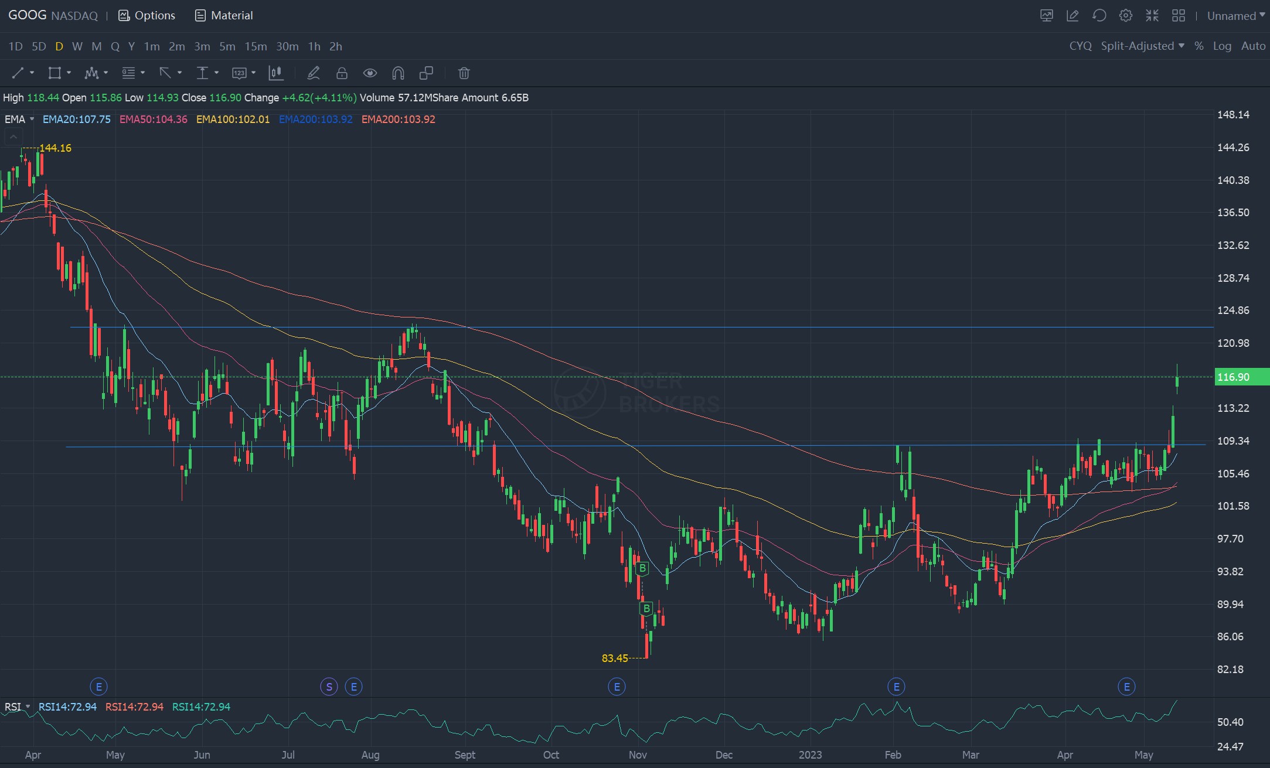Screen dimensions: 1270x768
Task: Delete drawings with the trash icon
Action: (x=464, y=73)
